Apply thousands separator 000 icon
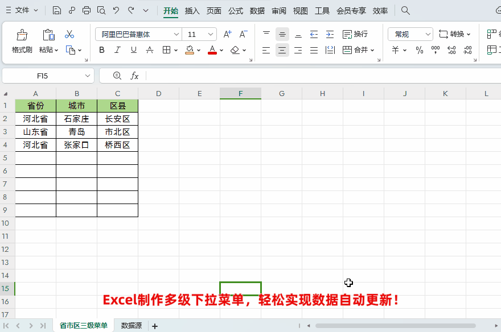 (x=435, y=50)
